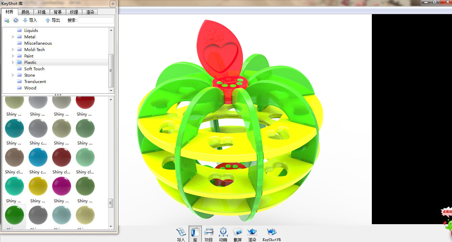Click the material list scrollbar thumb
Viewport: 452px width, 242px height.
111,203
